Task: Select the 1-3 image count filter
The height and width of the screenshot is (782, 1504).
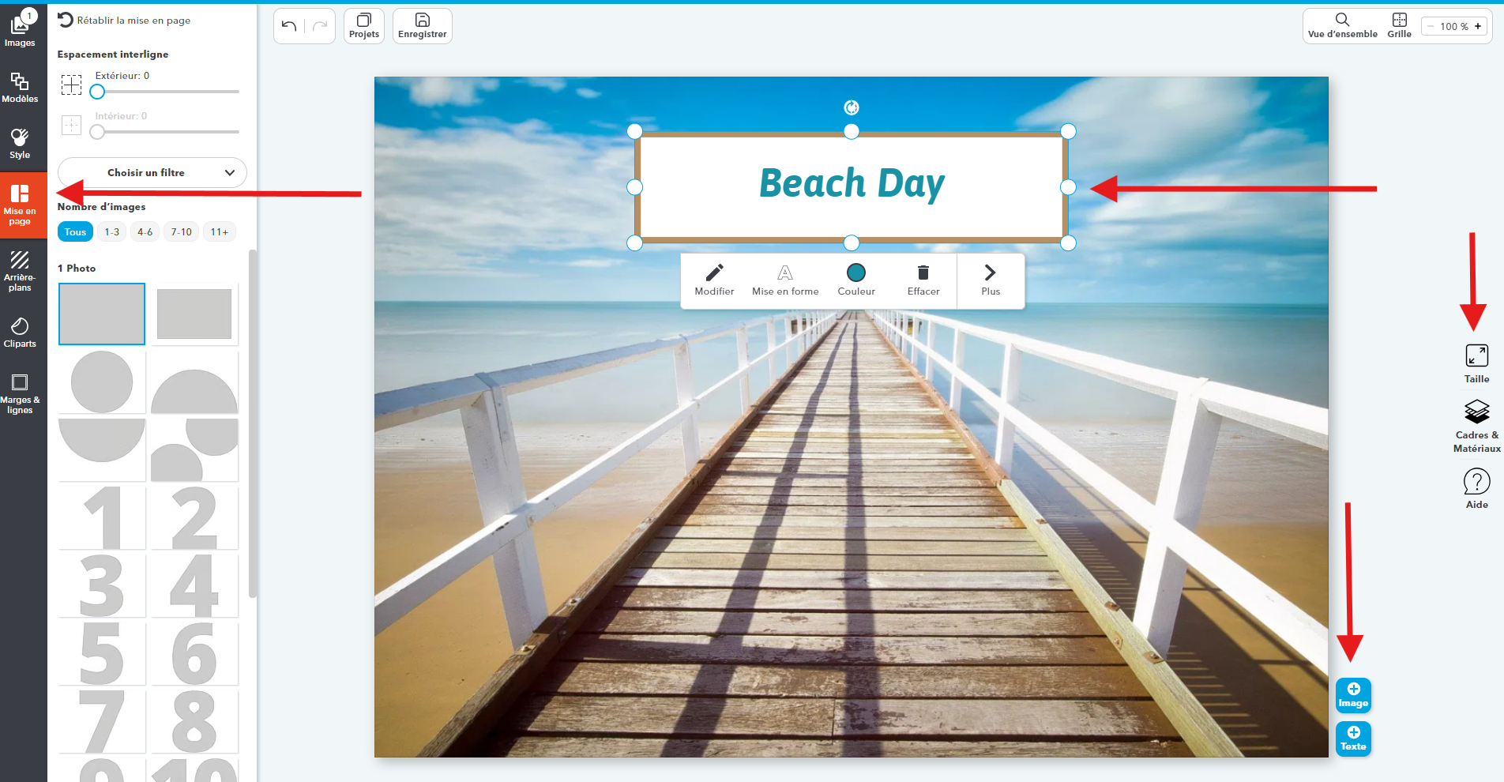Action: (112, 231)
